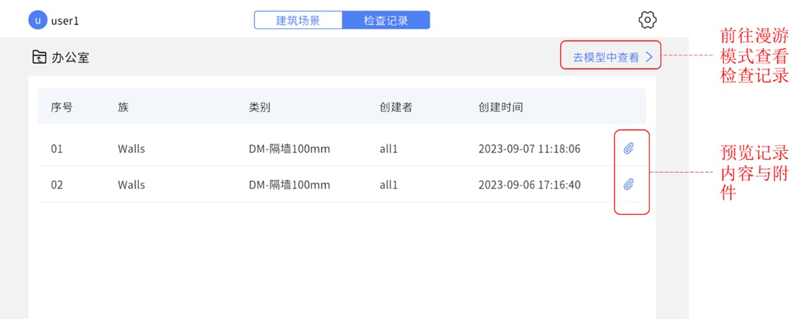
Task: Click the user1 username label
Action: (x=65, y=20)
